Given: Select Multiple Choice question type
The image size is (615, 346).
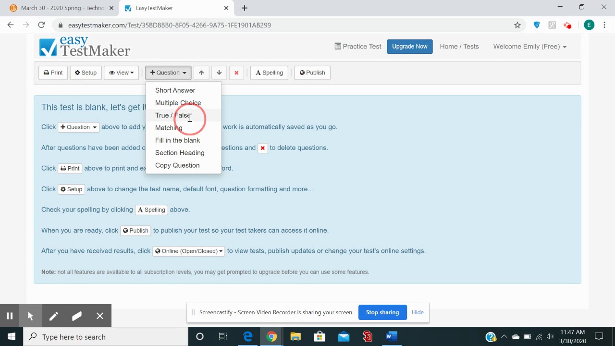Looking at the screenshot, I should tap(183, 103).
